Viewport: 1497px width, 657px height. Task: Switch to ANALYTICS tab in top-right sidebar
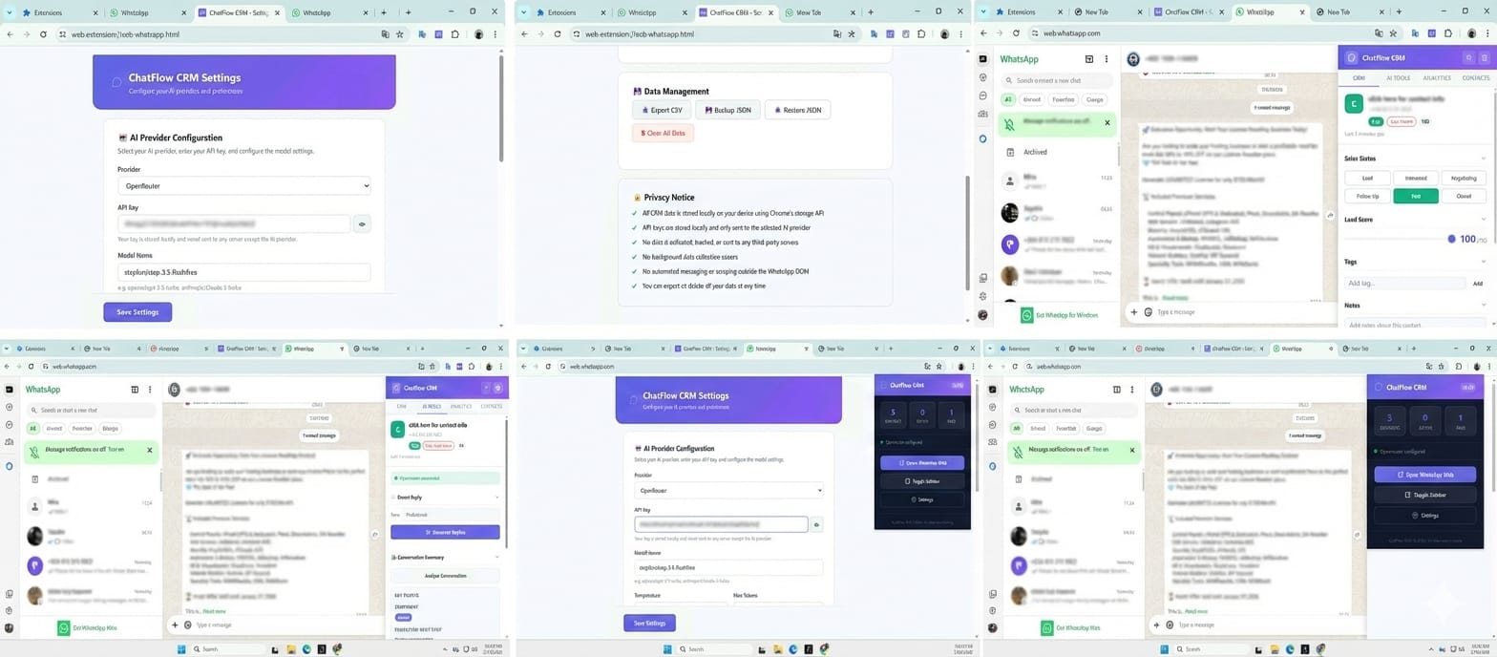1437,78
